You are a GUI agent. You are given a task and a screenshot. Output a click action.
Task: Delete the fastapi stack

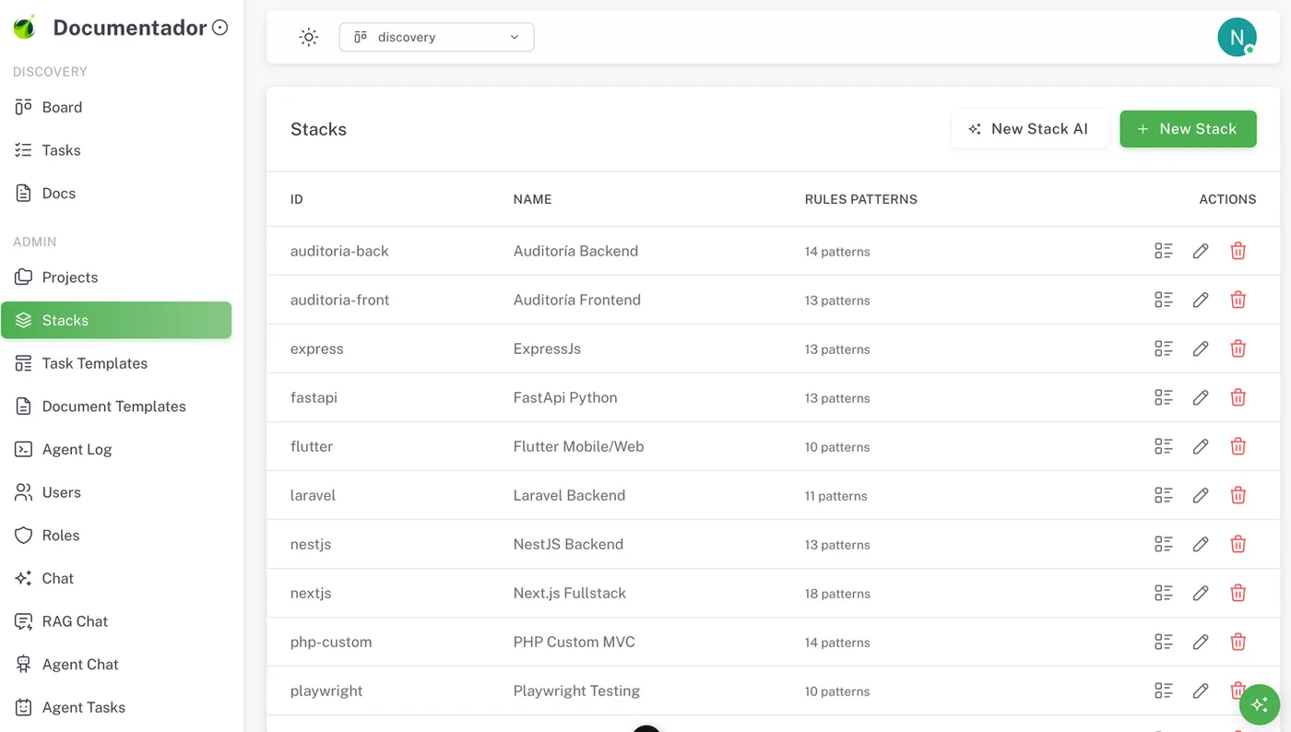1238,397
